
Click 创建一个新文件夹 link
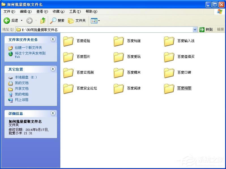[x=28, y=48]
